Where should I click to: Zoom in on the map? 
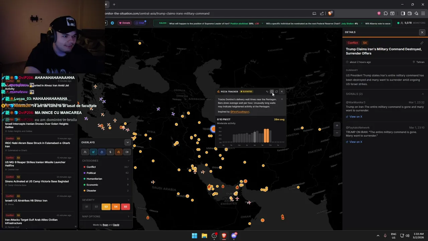point(337,126)
